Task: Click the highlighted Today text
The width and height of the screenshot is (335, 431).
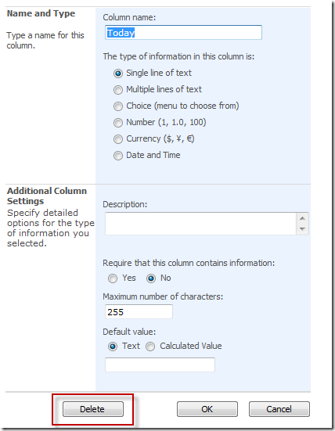Action: [x=121, y=33]
